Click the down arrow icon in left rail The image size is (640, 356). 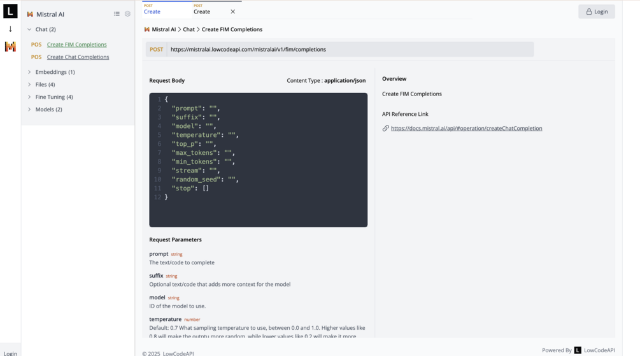pyautogui.click(x=10, y=29)
